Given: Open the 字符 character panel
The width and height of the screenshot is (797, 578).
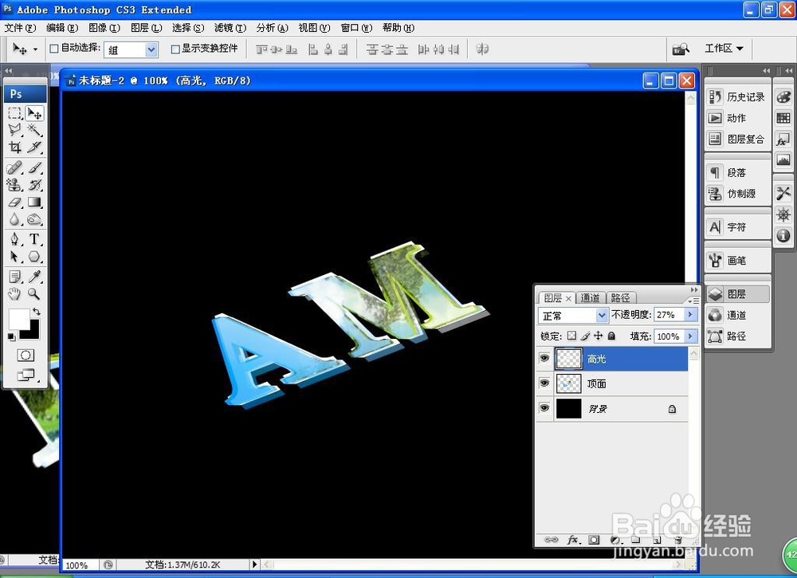Looking at the screenshot, I should point(737,226).
